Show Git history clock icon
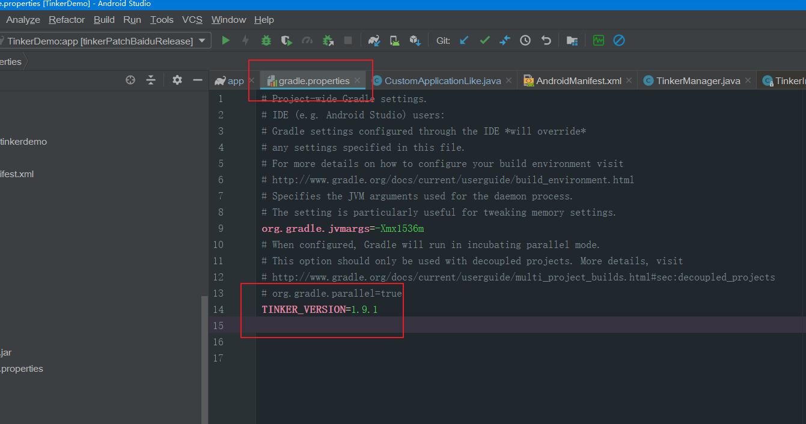The width and height of the screenshot is (806, 424). click(x=525, y=41)
